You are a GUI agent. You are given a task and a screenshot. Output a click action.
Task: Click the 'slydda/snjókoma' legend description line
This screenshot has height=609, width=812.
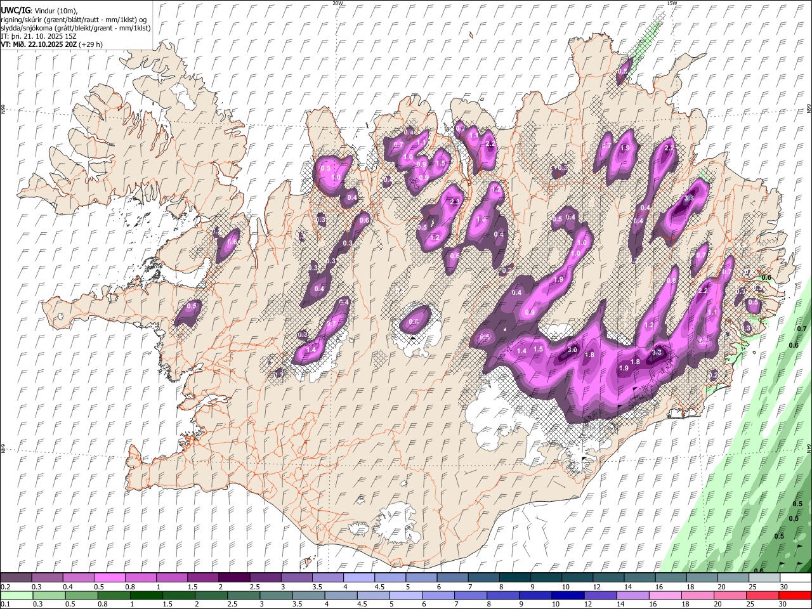pyautogui.click(x=75, y=28)
